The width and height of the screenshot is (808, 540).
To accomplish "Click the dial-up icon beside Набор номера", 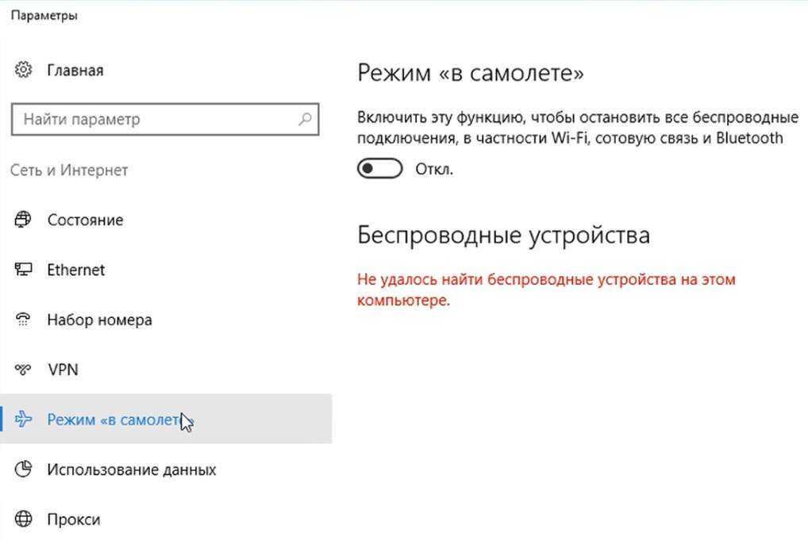I will (x=24, y=320).
